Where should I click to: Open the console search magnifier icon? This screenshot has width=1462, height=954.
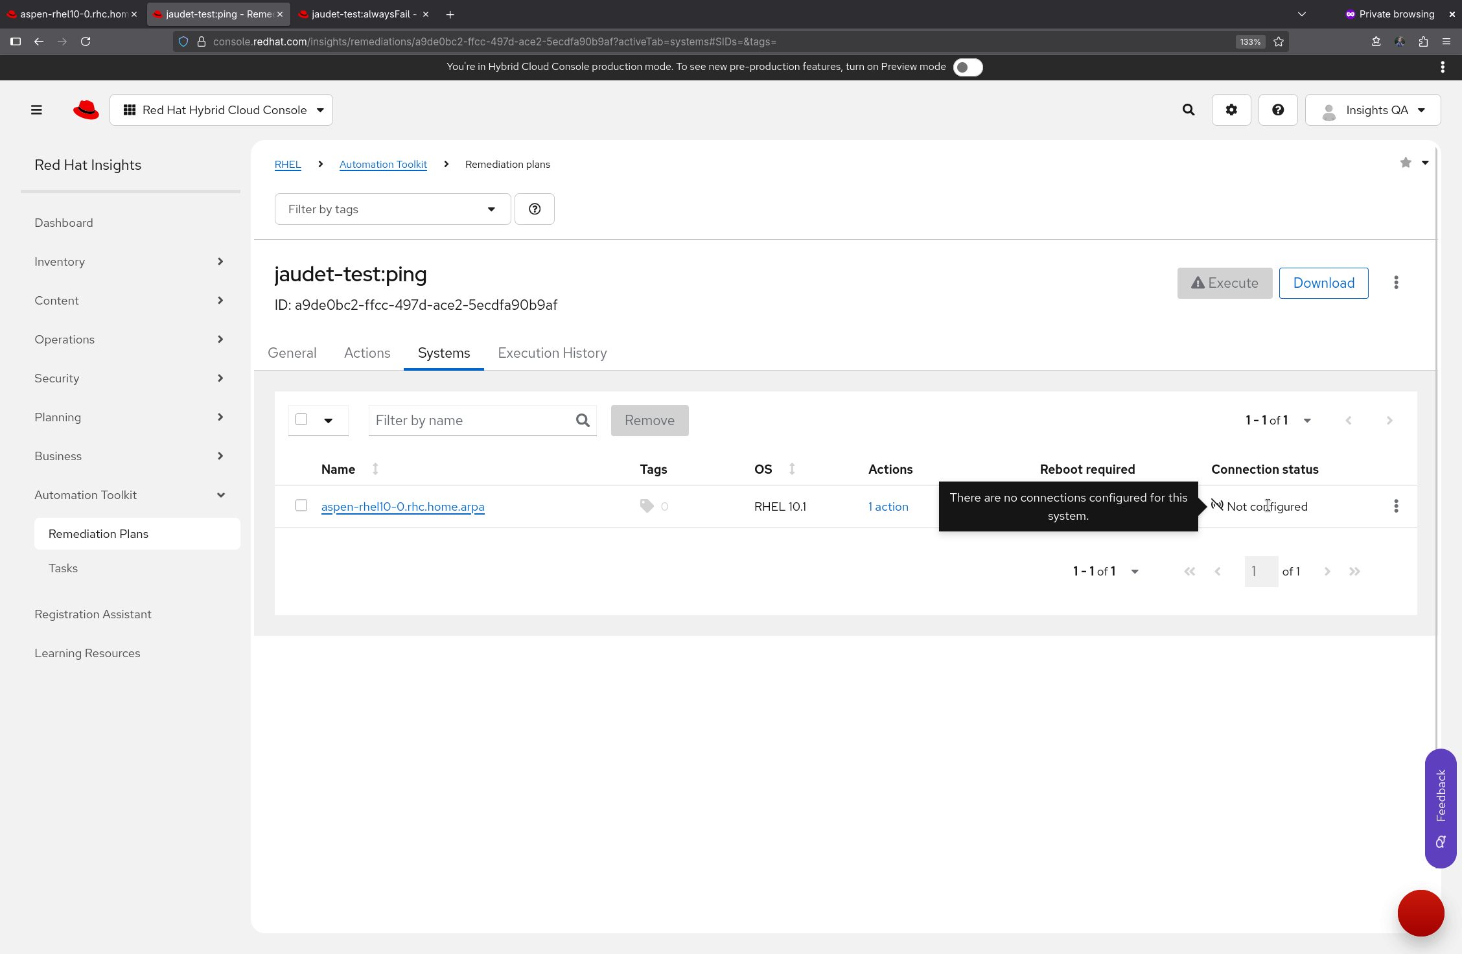1188,110
